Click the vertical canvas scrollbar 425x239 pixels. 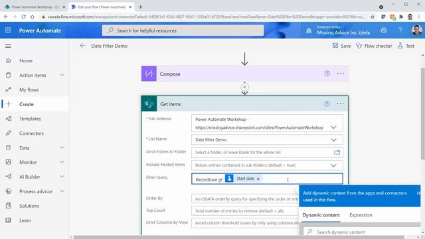click(x=422, y=114)
